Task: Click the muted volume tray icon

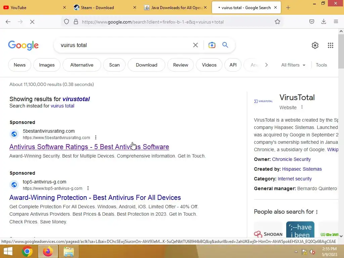Action: [x=312, y=252]
